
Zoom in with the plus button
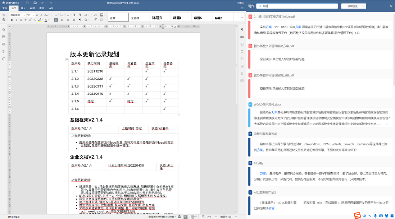[236, 217]
